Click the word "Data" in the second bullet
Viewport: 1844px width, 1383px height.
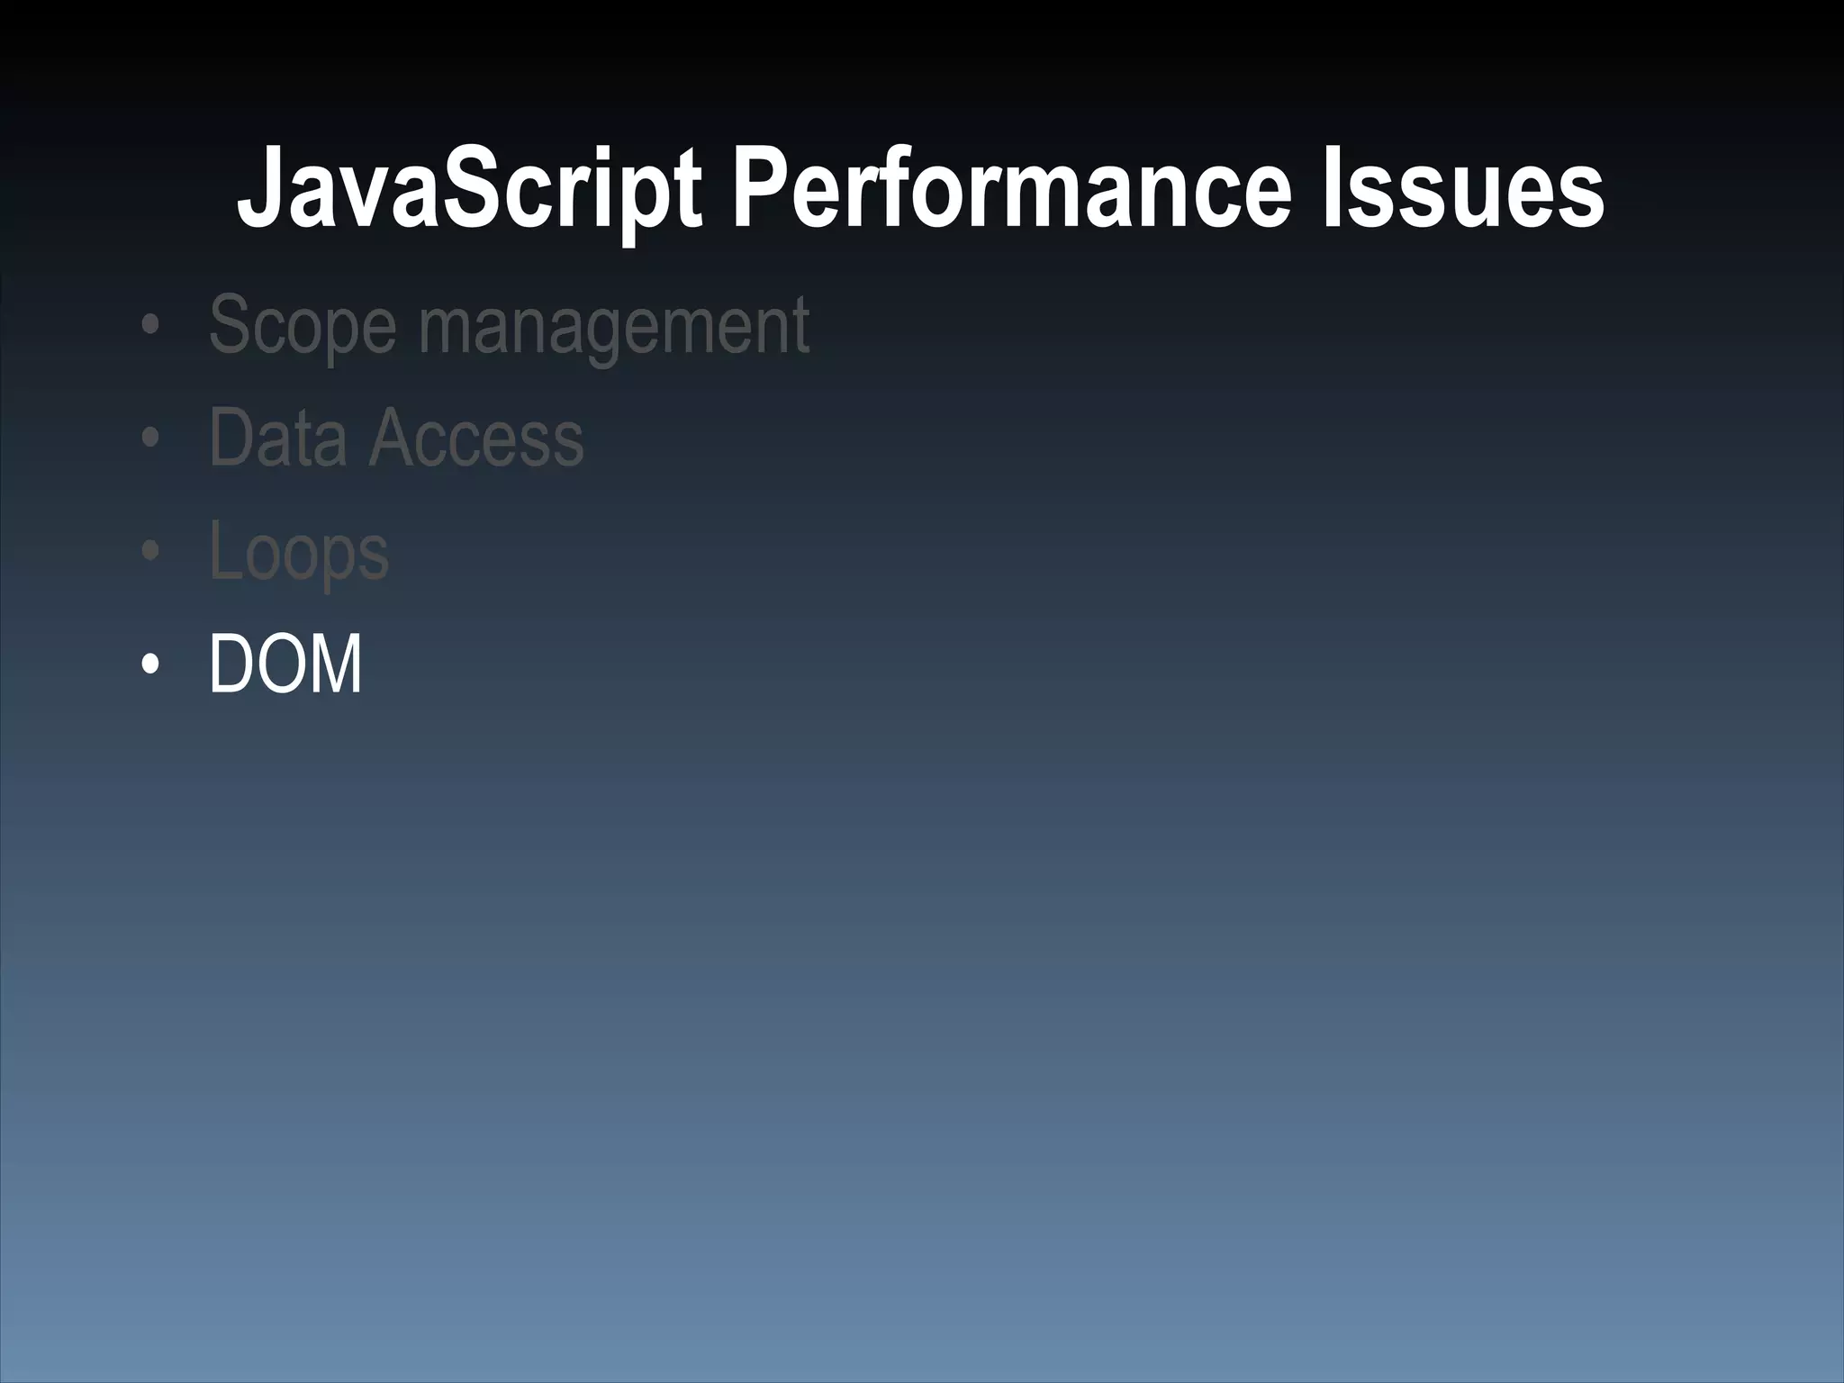(x=277, y=438)
